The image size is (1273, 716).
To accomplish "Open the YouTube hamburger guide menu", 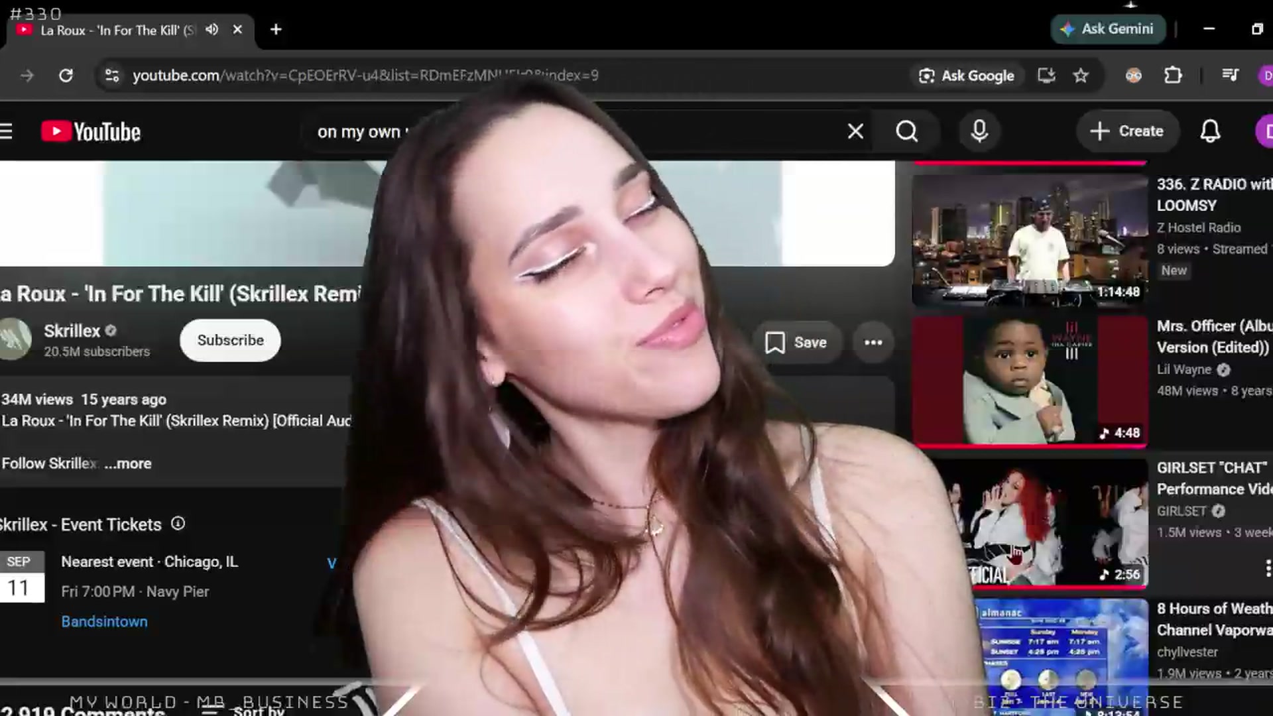I will [7, 131].
